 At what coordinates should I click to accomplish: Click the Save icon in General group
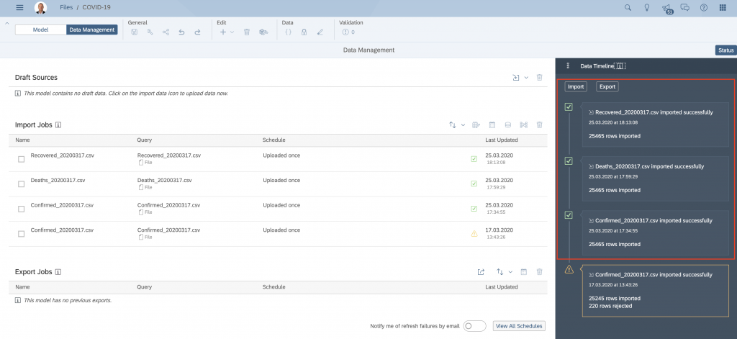point(135,32)
